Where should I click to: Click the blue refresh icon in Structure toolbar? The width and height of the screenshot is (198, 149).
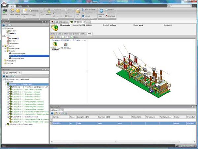tap(4, 76)
